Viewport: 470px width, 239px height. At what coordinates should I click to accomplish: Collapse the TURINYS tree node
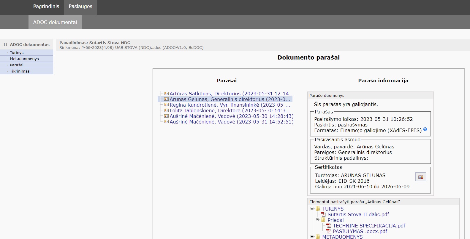pyautogui.click(x=312, y=208)
